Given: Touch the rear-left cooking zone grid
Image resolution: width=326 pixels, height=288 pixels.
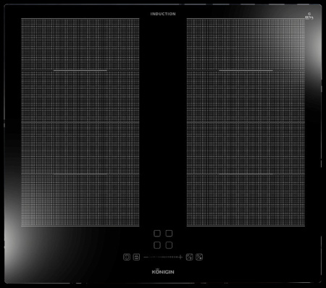Looking at the screenshot, I should [x=80, y=70].
